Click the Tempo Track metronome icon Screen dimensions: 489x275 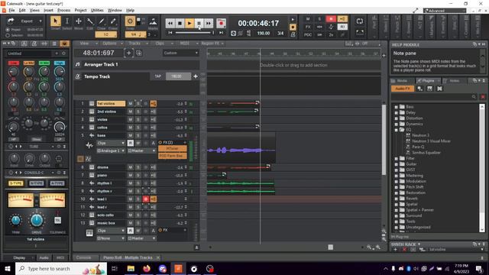[78, 76]
